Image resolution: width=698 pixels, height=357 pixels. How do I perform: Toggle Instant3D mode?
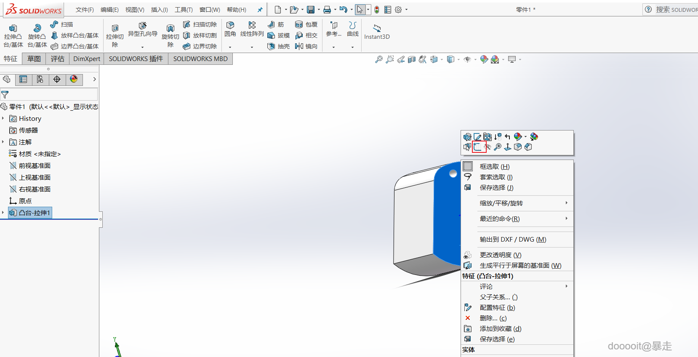(377, 32)
